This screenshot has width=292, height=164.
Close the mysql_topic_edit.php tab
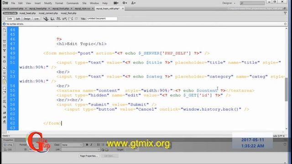[x=123, y=9]
